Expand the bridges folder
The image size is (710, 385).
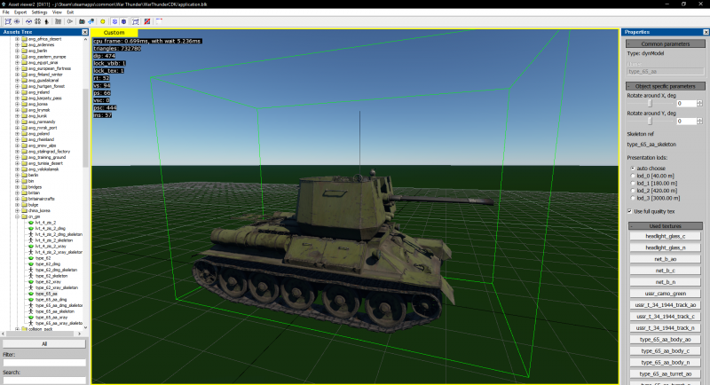click(x=17, y=187)
